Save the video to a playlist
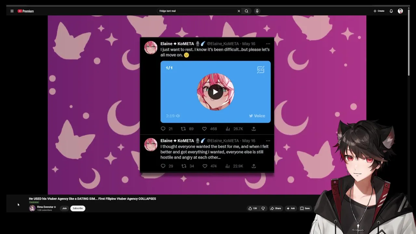This screenshot has width=416, height=234. coord(305,208)
